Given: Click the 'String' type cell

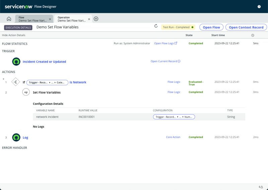Looking at the screenshot, I should (231, 117).
